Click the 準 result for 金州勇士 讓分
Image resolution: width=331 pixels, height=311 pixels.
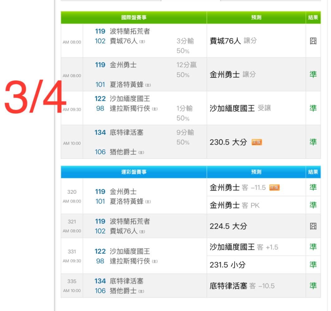313,74
